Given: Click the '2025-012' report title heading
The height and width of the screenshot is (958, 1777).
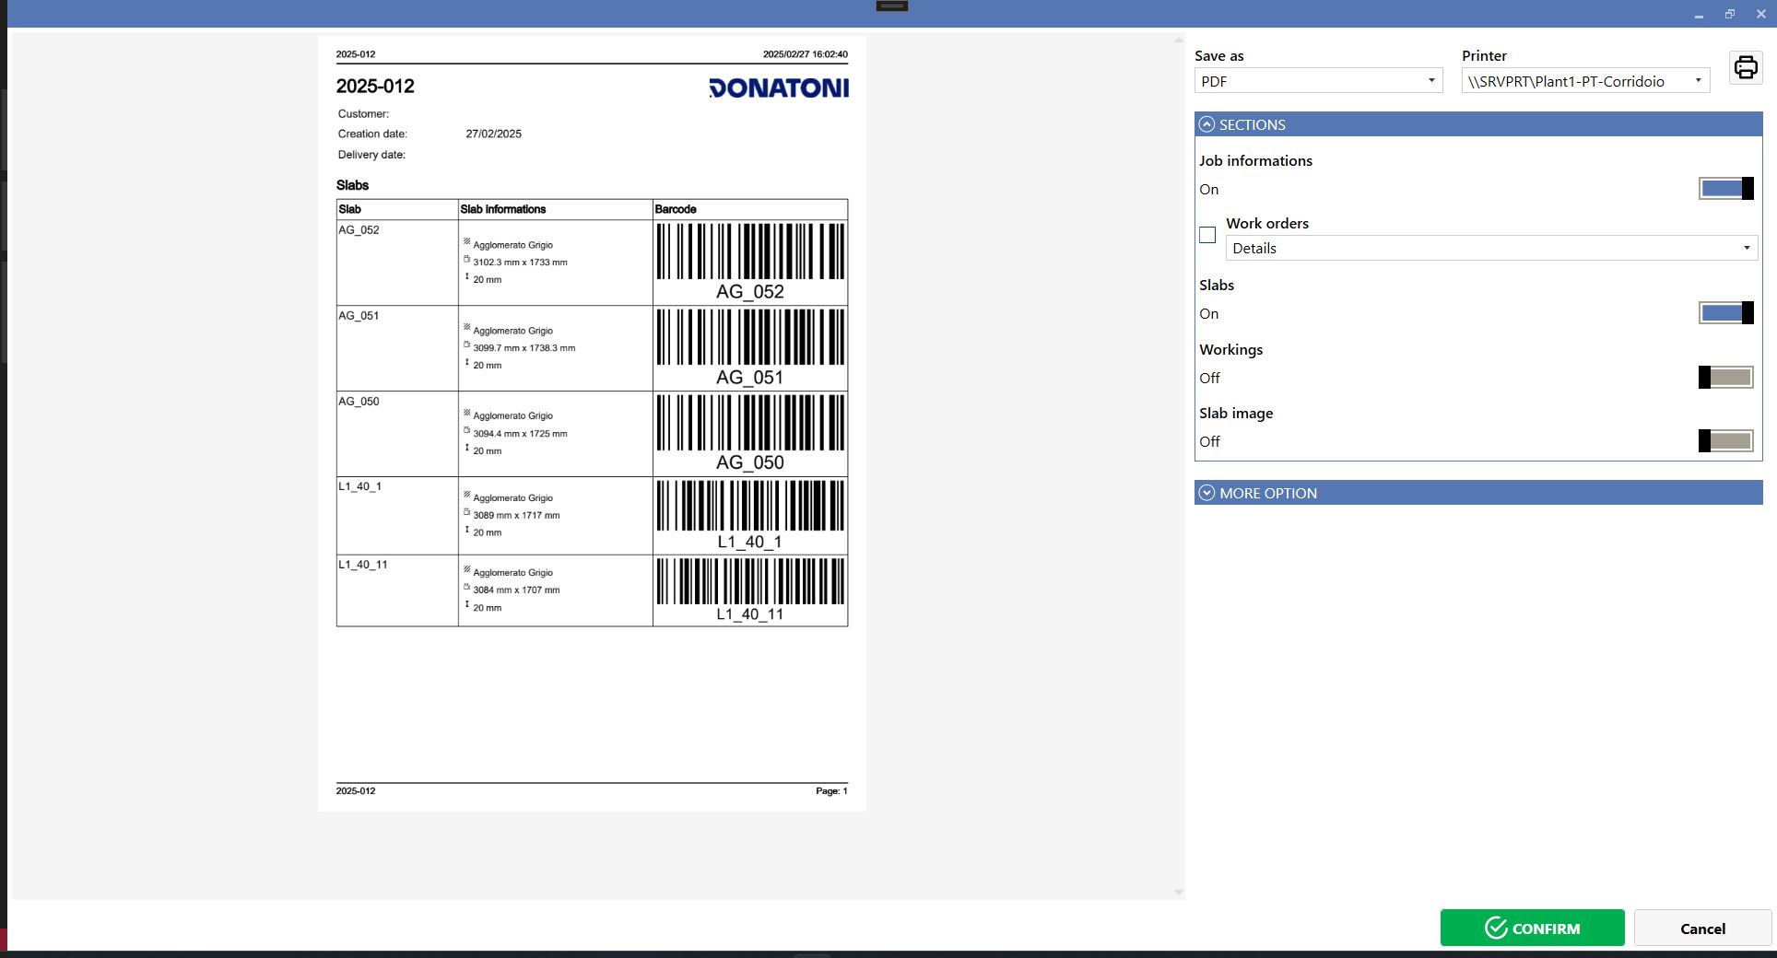Looking at the screenshot, I should point(375,87).
